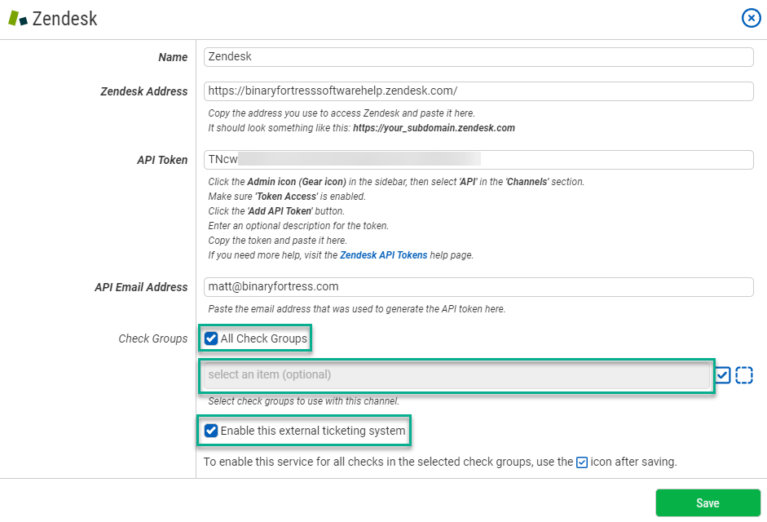Click the select-all check groups icon
Screen dimensions: 767x522
pyautogui.click(x=722, y=375)
